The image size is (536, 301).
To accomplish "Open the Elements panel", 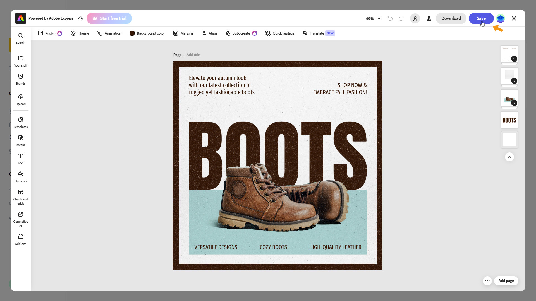I will coord(20,177).
